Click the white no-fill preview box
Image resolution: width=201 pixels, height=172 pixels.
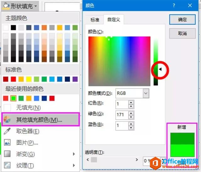[x=7, y=108]
